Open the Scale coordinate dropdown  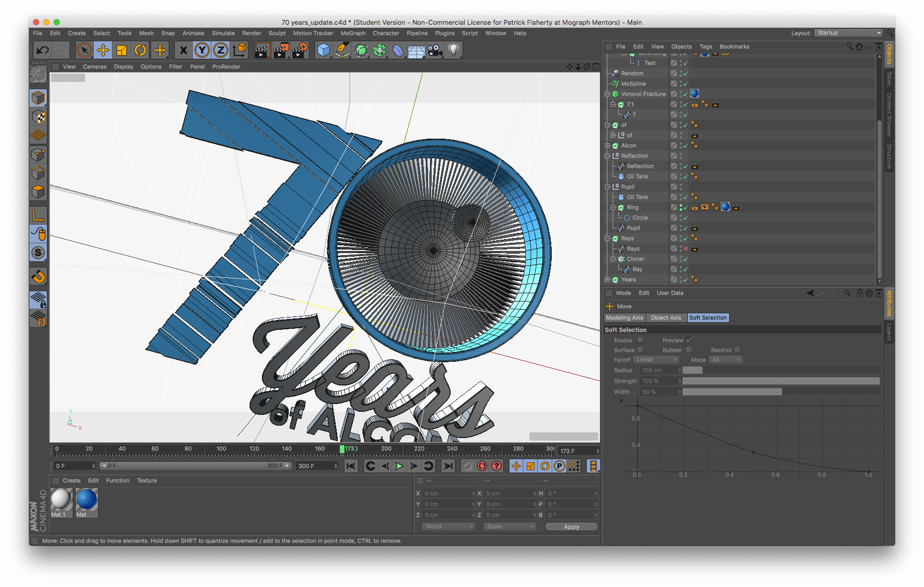[x=509, y=527]
